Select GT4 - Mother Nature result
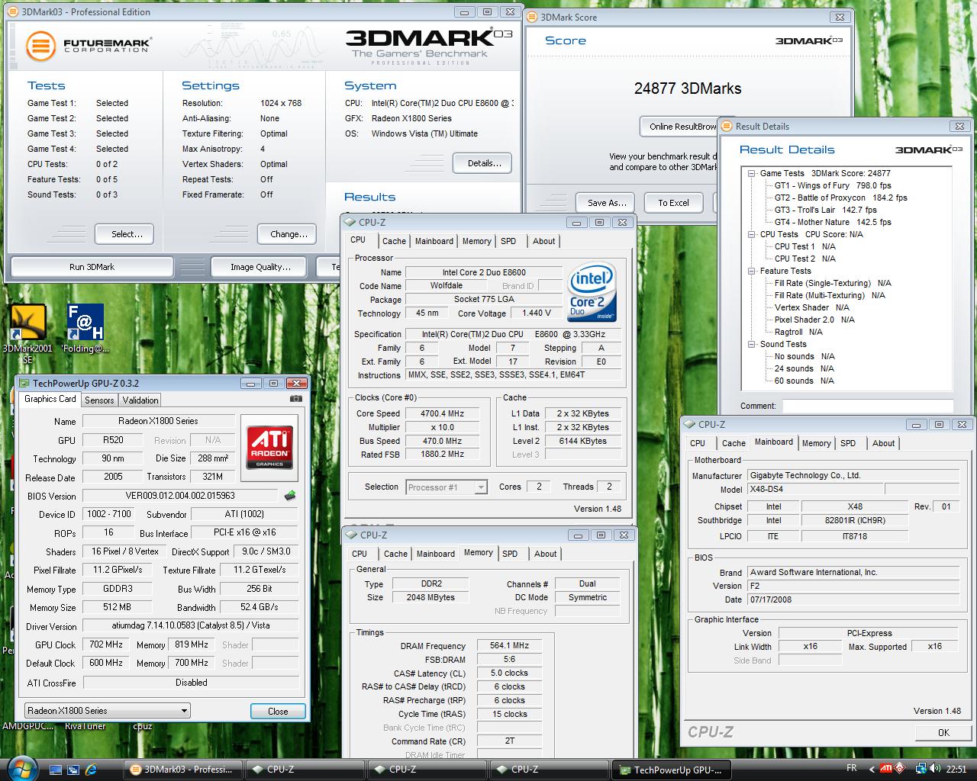This screenshot has width=977, height=781. click(833, 222)
